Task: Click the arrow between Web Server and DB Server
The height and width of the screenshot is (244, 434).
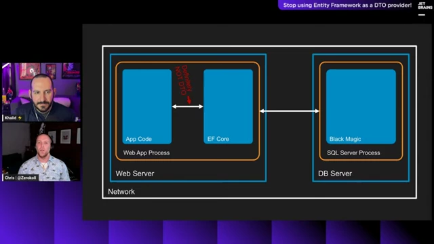Action: [x=290, y=111]
